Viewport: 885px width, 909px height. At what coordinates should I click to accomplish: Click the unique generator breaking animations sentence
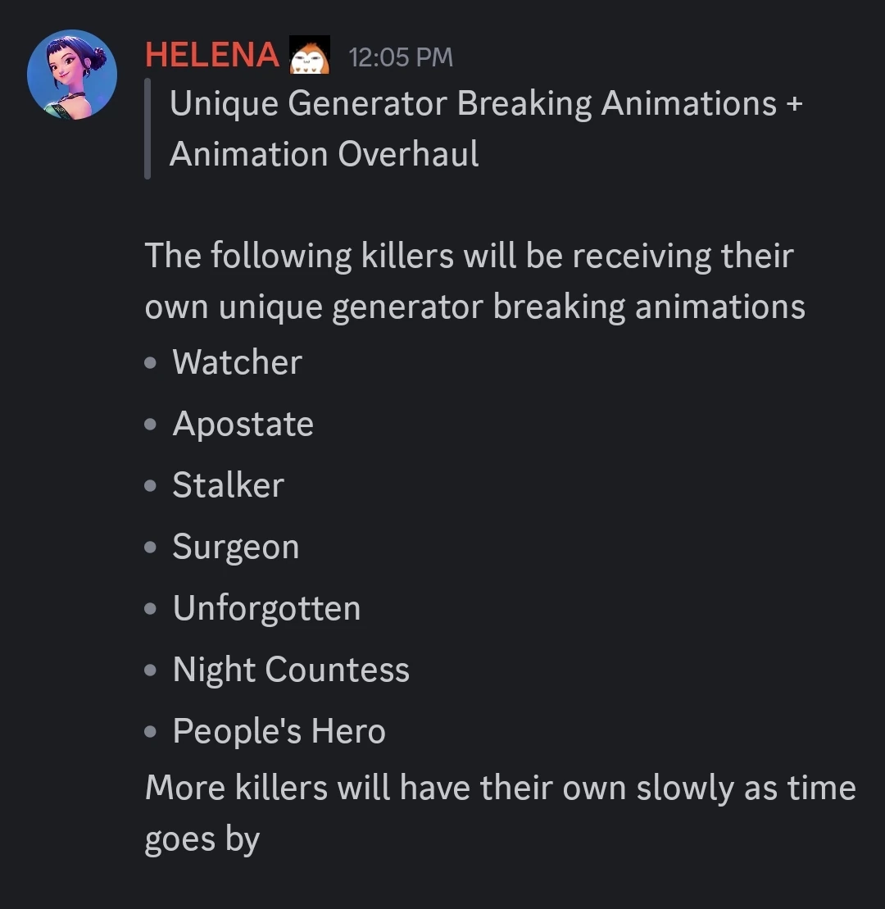coord(469,280)
